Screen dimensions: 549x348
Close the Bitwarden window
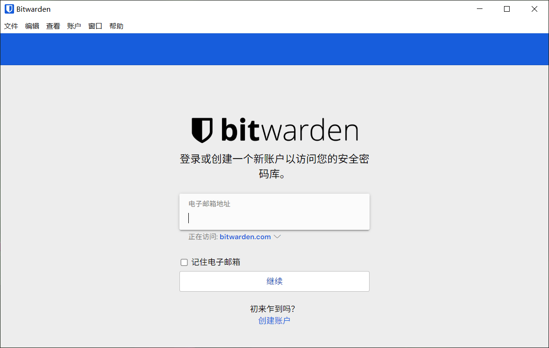(x=534, y=9)
